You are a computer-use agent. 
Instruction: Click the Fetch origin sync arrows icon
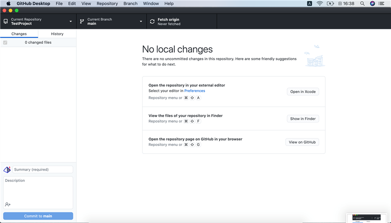coord(152,21)
